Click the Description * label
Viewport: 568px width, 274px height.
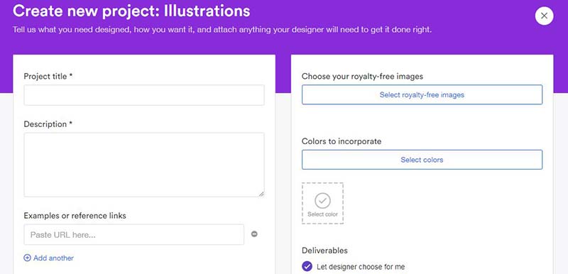click(48, 124)
